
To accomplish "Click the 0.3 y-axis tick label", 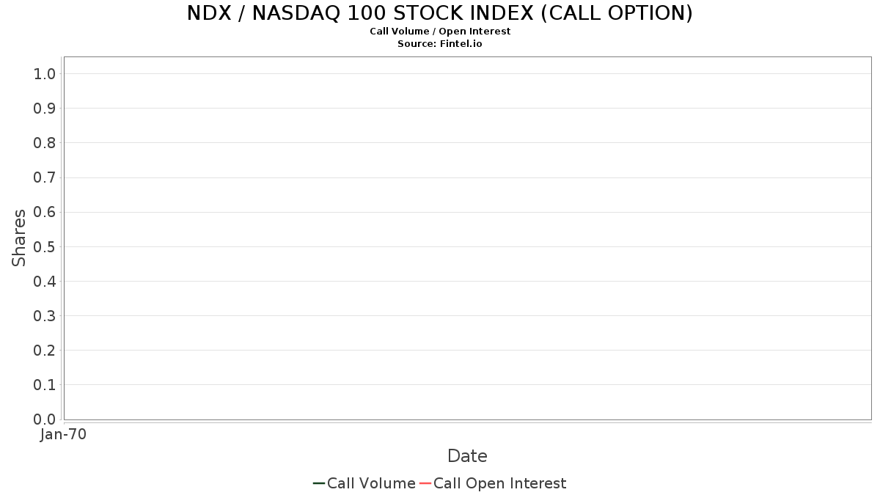I will (45, 315).
